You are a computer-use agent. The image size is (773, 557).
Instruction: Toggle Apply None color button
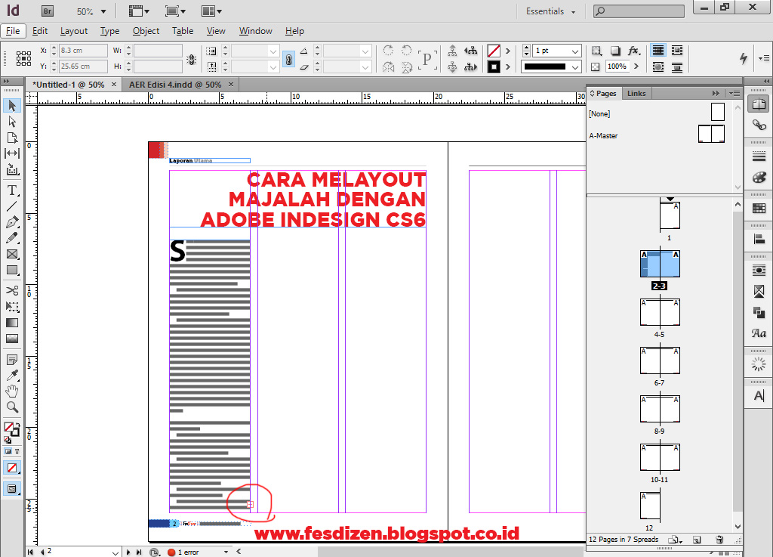coord(12,468)
